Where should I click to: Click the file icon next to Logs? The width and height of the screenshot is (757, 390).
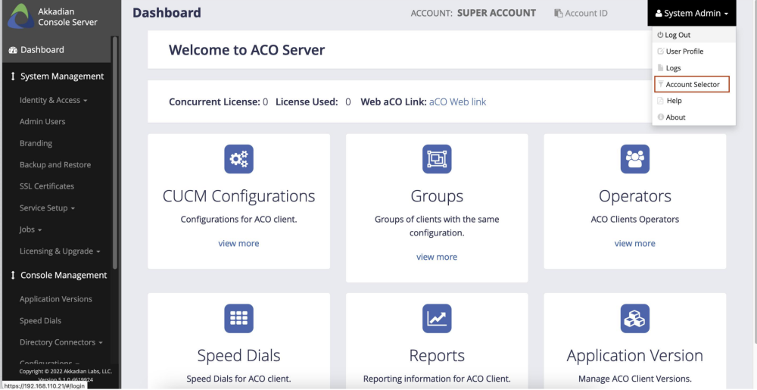[x=660, y=68]
